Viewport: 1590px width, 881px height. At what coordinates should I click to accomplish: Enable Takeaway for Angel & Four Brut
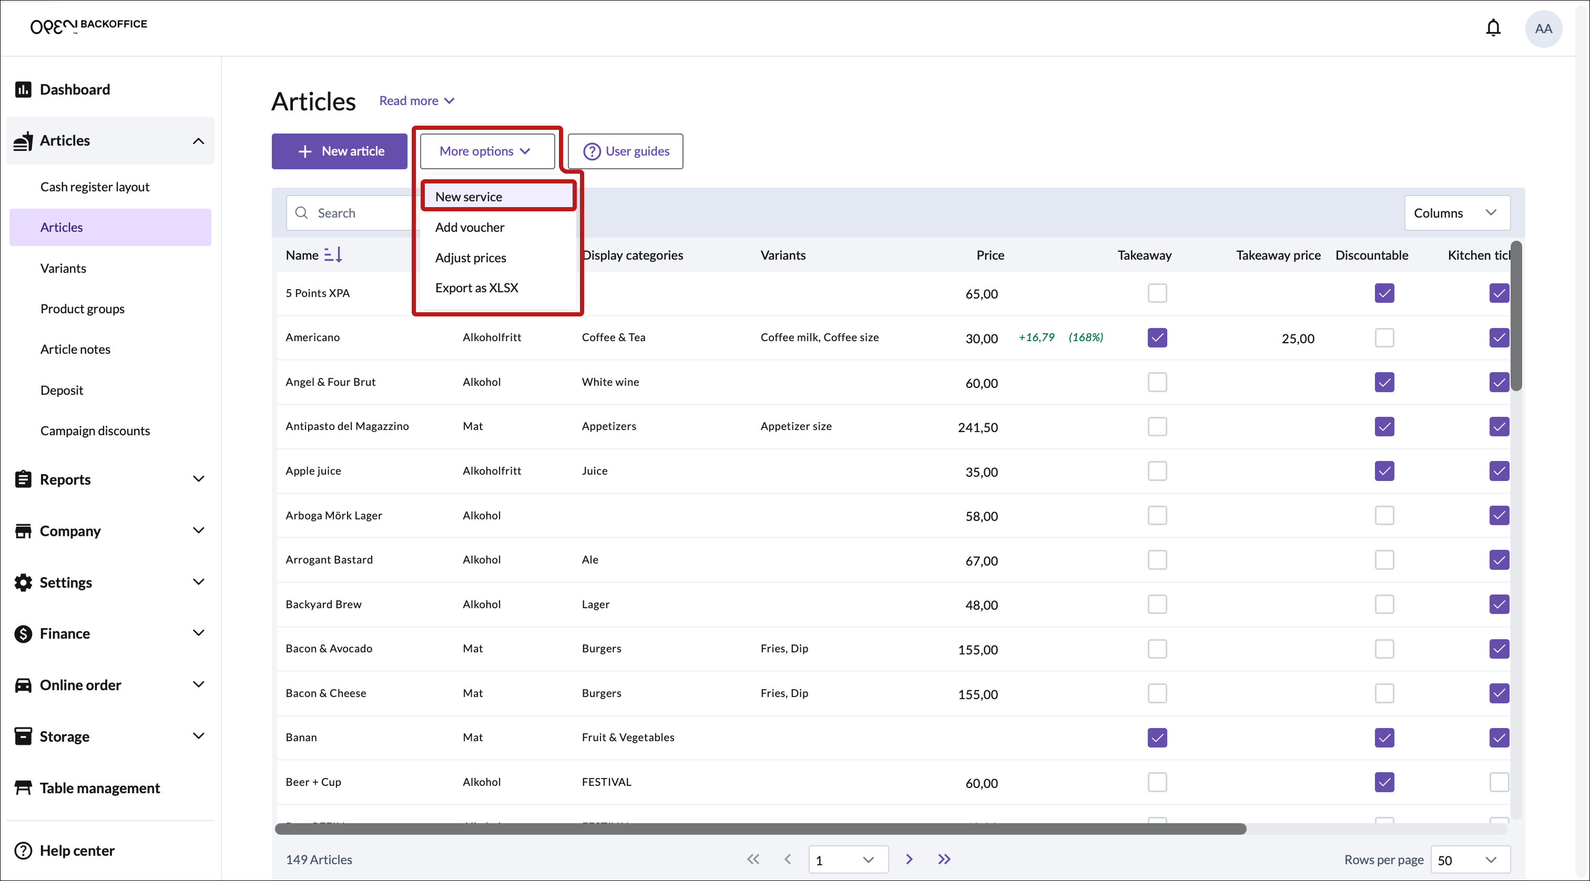coord(1157,382)
